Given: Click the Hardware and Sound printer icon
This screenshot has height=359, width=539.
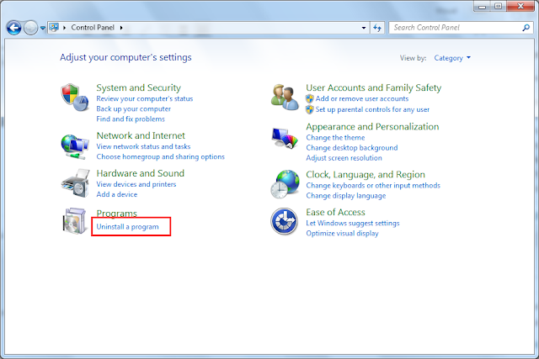Looking at the screenshot, I should pyautogui.click(x=75, y=183).
